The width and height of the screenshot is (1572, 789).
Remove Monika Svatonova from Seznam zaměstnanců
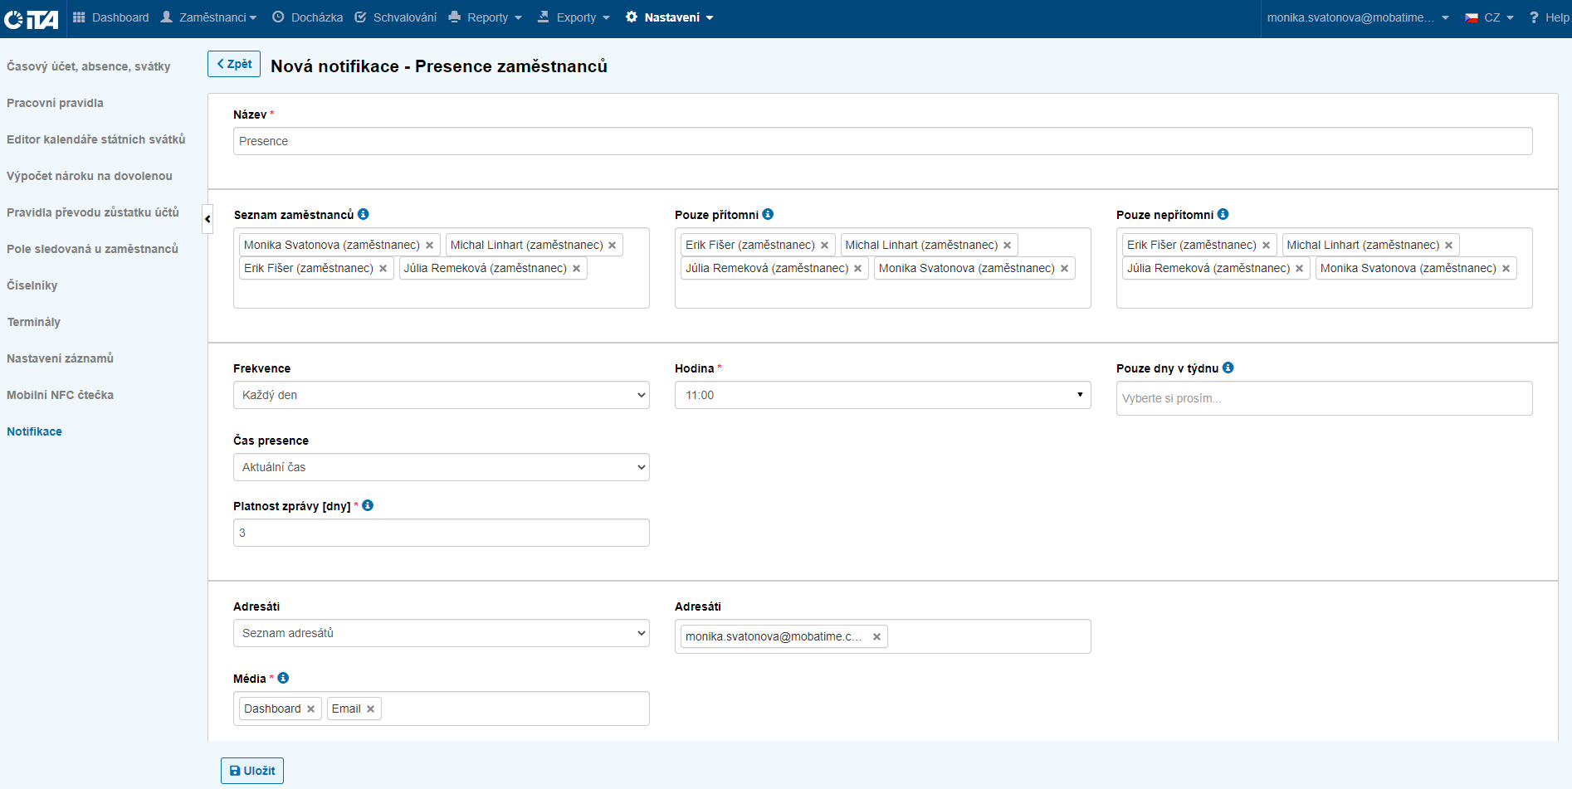[429, 246]
